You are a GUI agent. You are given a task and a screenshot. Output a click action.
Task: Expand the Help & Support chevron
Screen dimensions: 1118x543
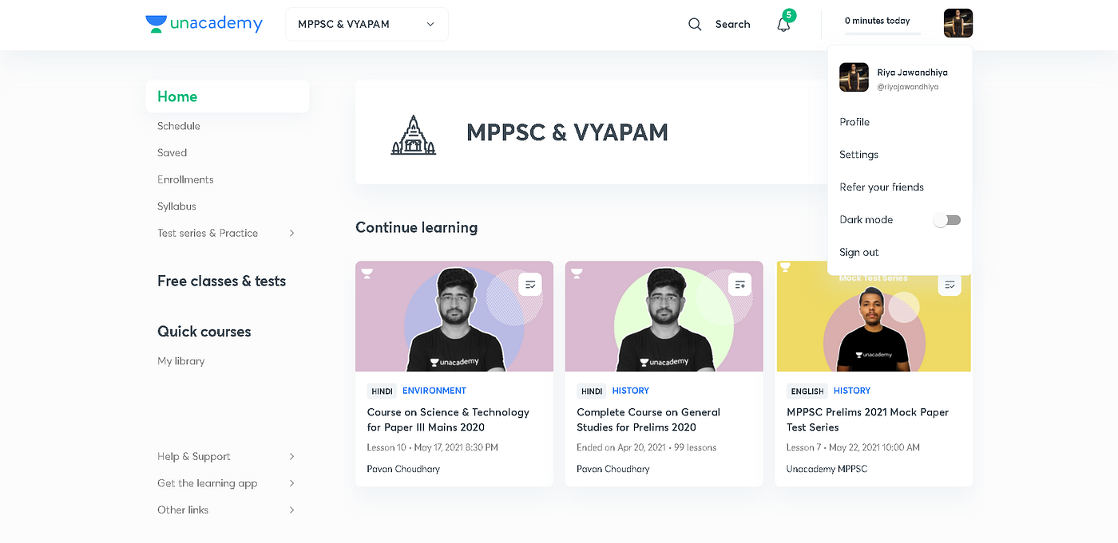coord(291,457)
